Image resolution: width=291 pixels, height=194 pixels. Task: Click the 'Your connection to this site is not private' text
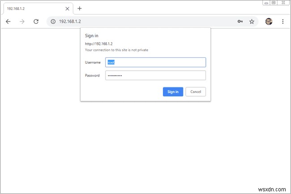[x=116, y=50]
